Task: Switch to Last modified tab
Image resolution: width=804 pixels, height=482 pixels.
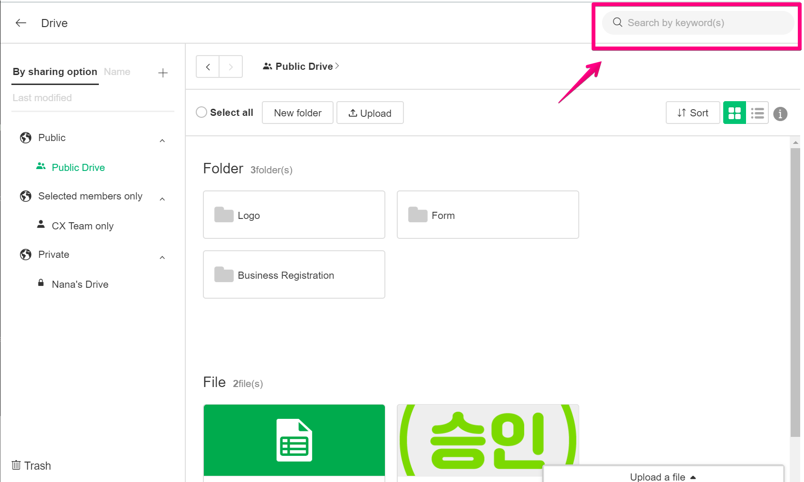Action: point(42,98)
